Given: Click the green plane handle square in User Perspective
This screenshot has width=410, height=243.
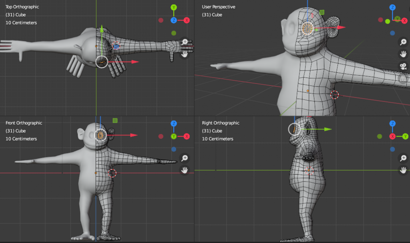Looking at the screenshot, I should pyautogui.click(x=322, y=12).
